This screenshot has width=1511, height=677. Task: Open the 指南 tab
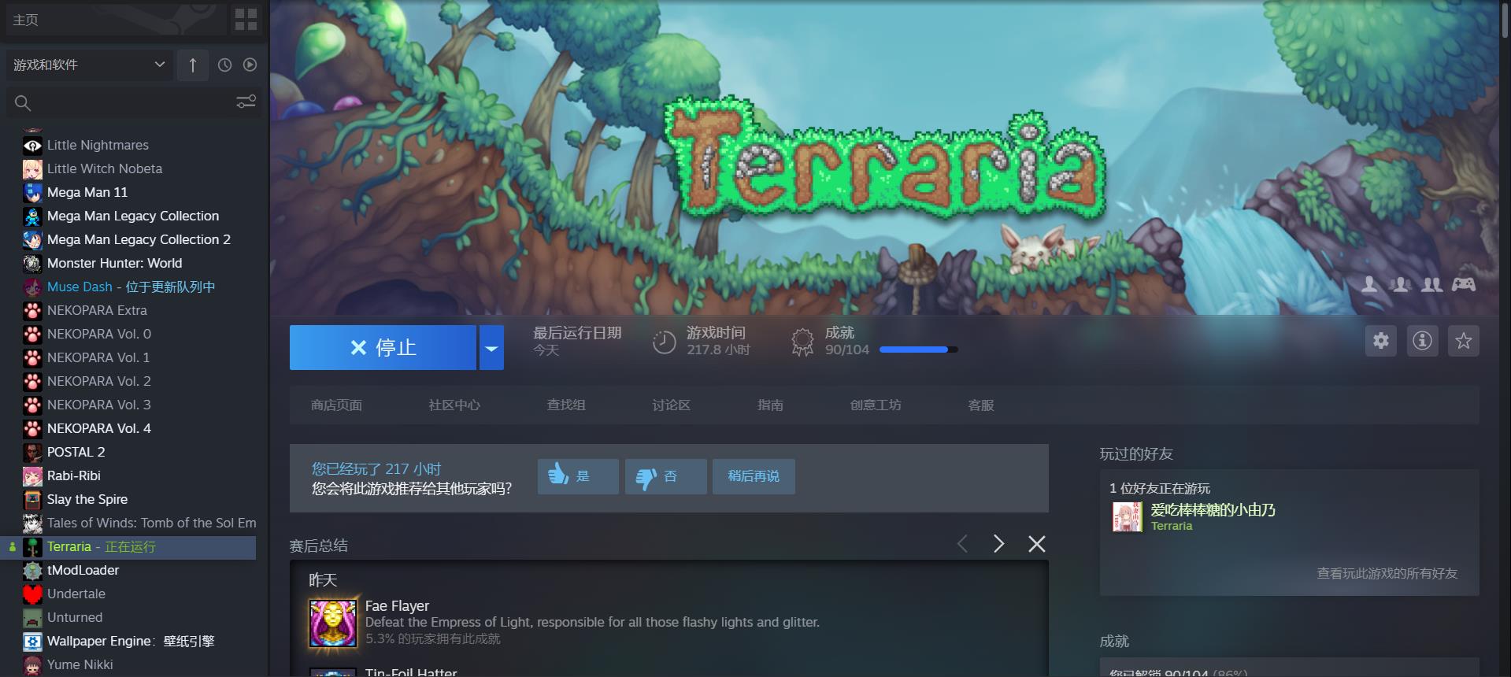770,405
